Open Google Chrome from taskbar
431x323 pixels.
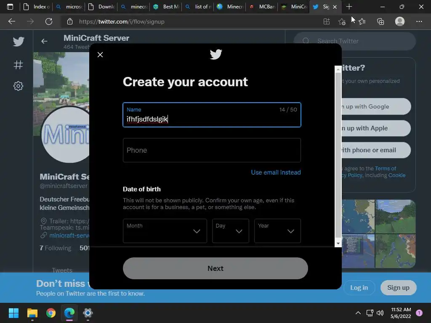tap(51, 313)
